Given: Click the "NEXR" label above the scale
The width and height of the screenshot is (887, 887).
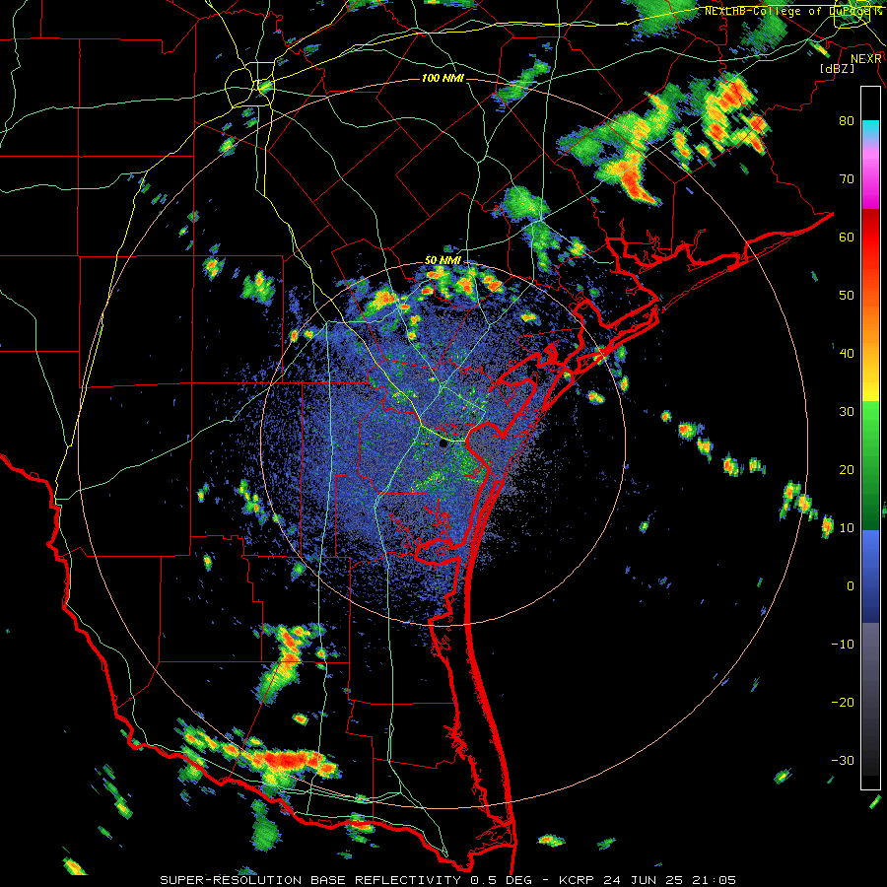Looking at the screenshot, I should [x=865, y=58].
